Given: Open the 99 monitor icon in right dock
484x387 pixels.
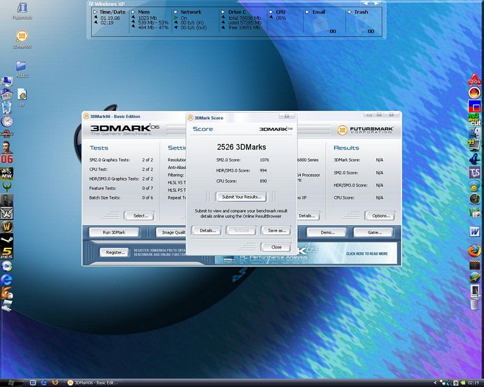Looking at the screenshot, I should coord(474,146).
